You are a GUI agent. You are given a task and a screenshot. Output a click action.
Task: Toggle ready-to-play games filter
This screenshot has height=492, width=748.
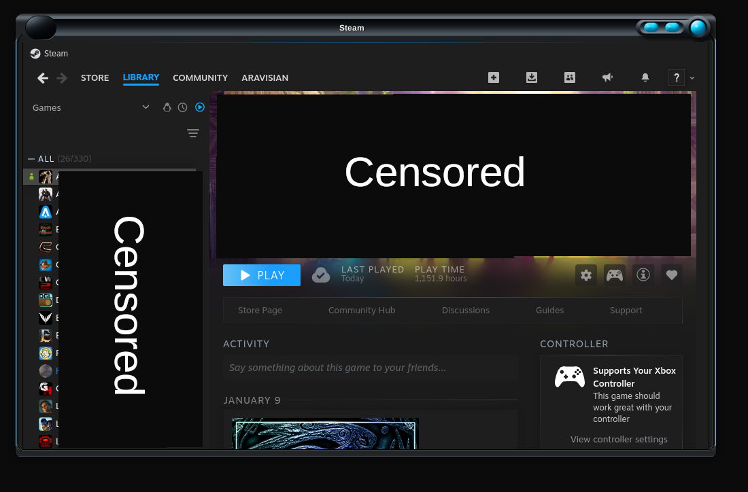click(200, 107)
